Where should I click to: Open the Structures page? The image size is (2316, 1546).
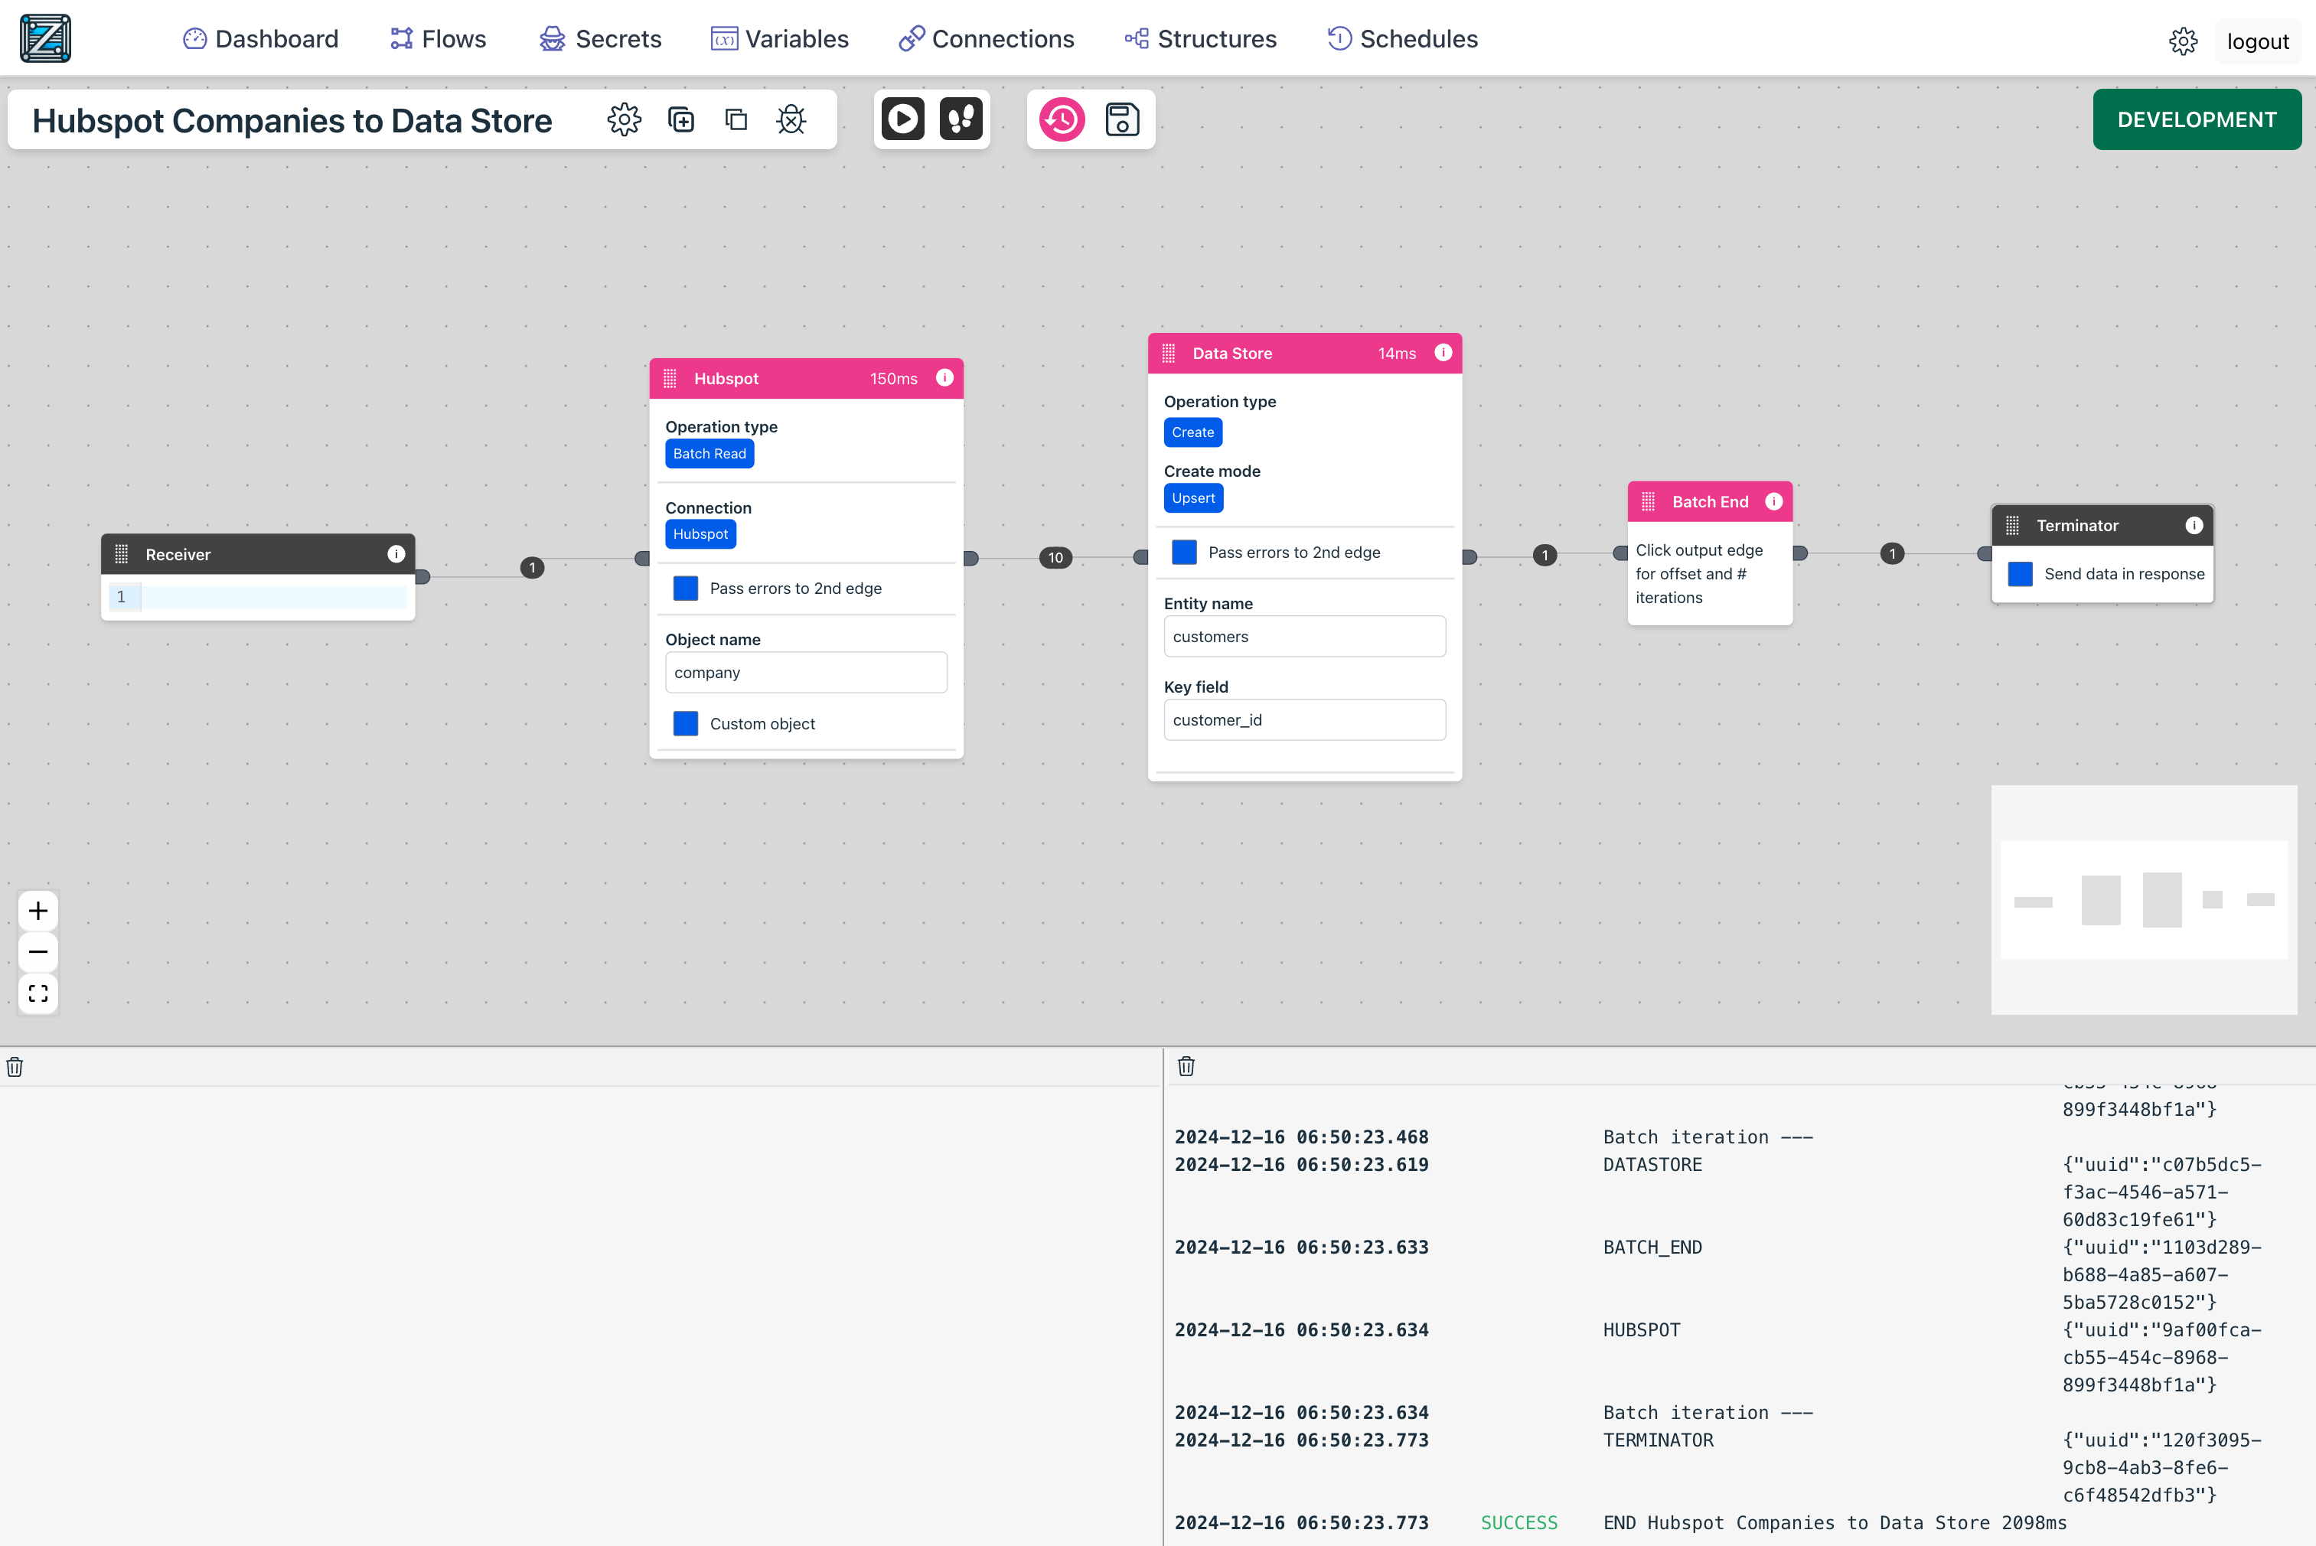point(1201,38)
